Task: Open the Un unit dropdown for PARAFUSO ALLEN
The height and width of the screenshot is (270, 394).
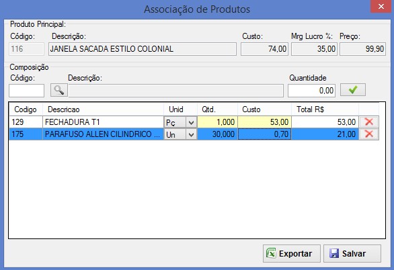Action: [191, 135]
